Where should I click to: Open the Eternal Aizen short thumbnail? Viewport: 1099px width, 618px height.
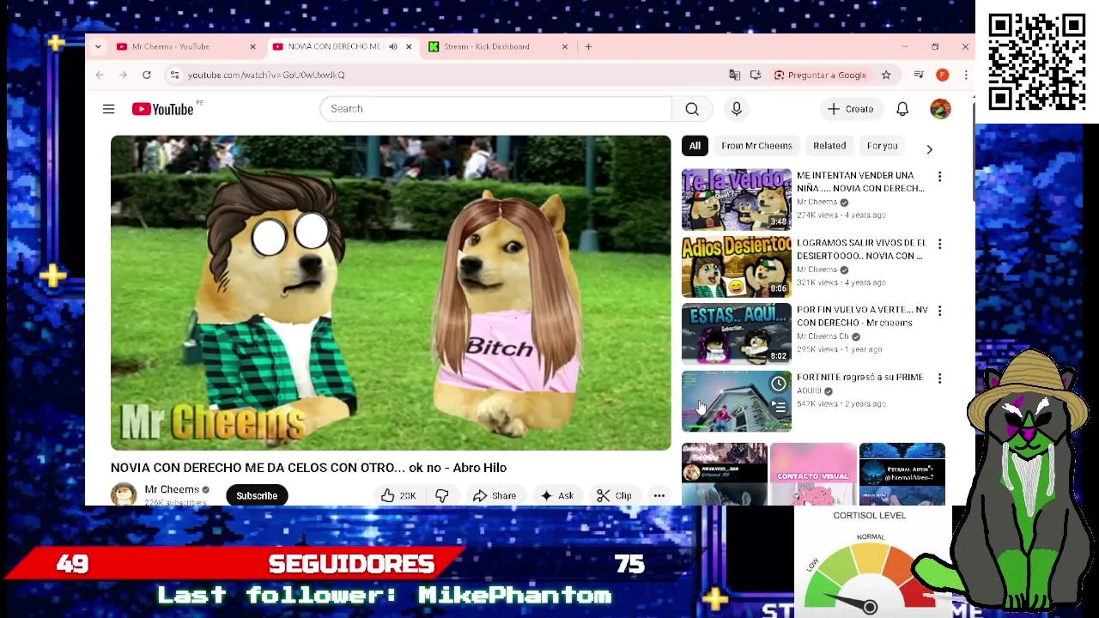(902, 474)
